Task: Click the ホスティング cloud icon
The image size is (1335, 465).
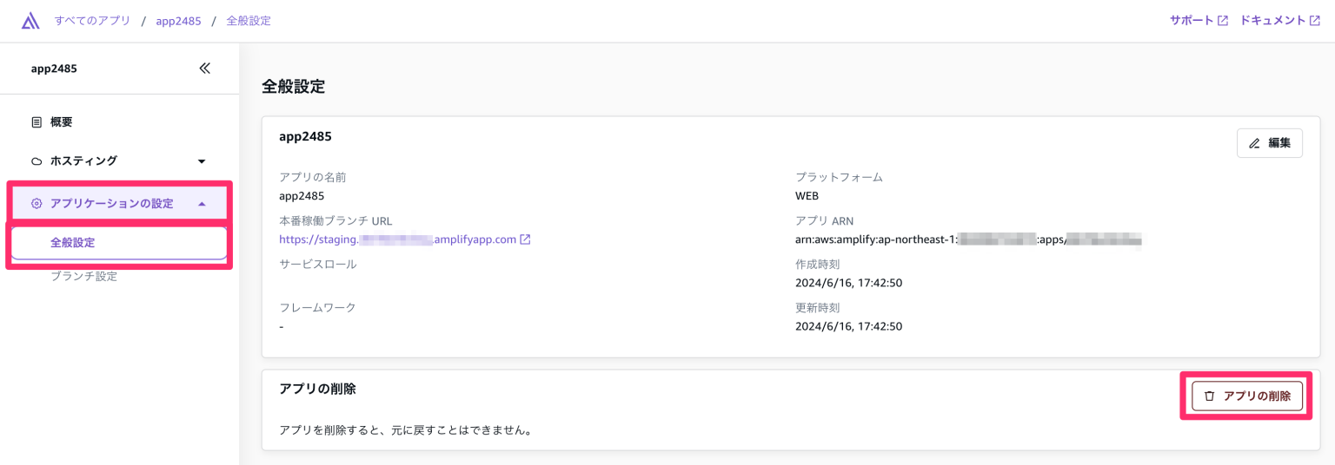Action: coord(37,161)
